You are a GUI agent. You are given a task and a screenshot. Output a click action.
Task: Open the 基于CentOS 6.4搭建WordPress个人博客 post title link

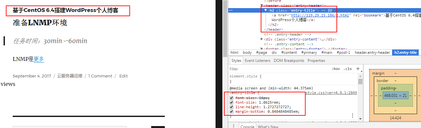(x=65, y=10)
